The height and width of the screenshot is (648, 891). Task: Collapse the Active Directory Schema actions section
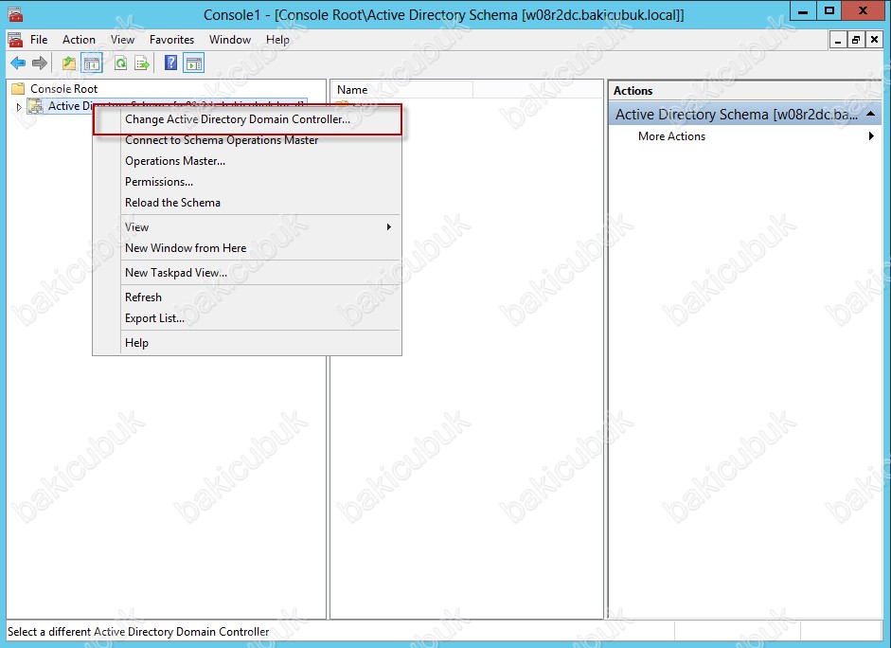(870, 115)
